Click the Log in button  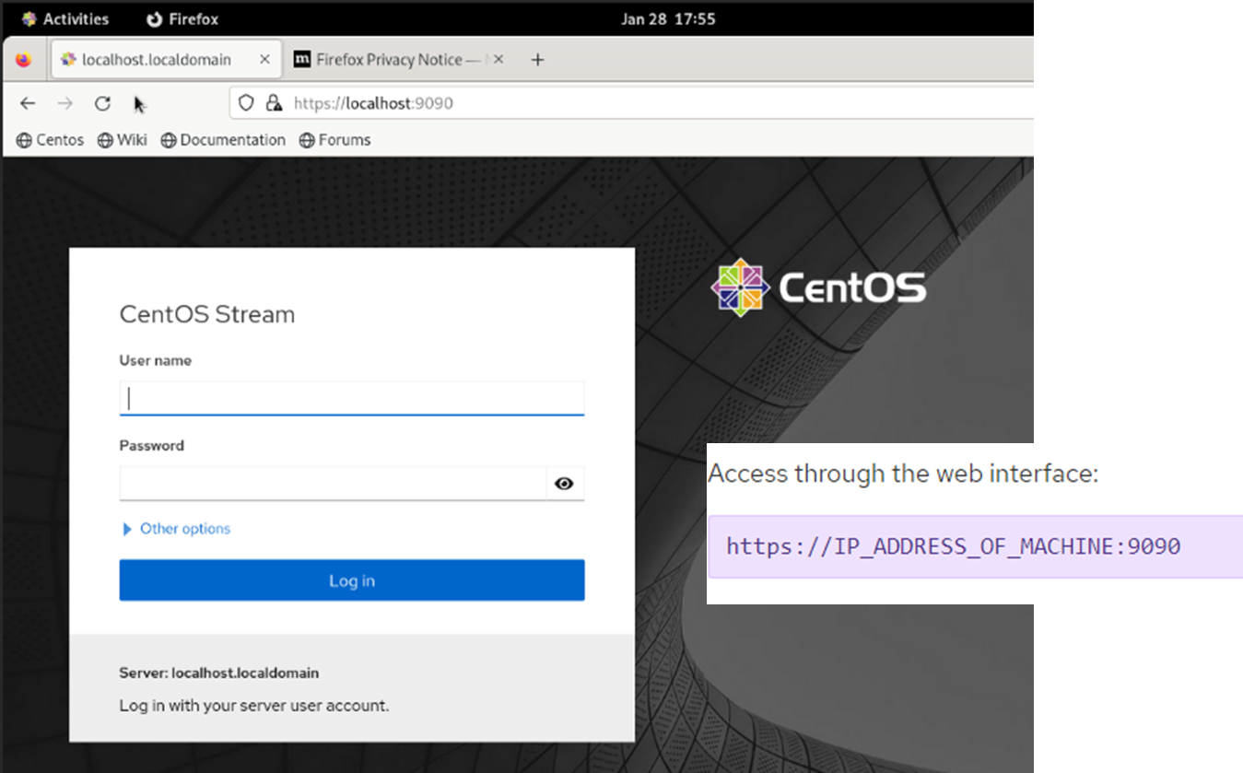(x=352, y=580)
